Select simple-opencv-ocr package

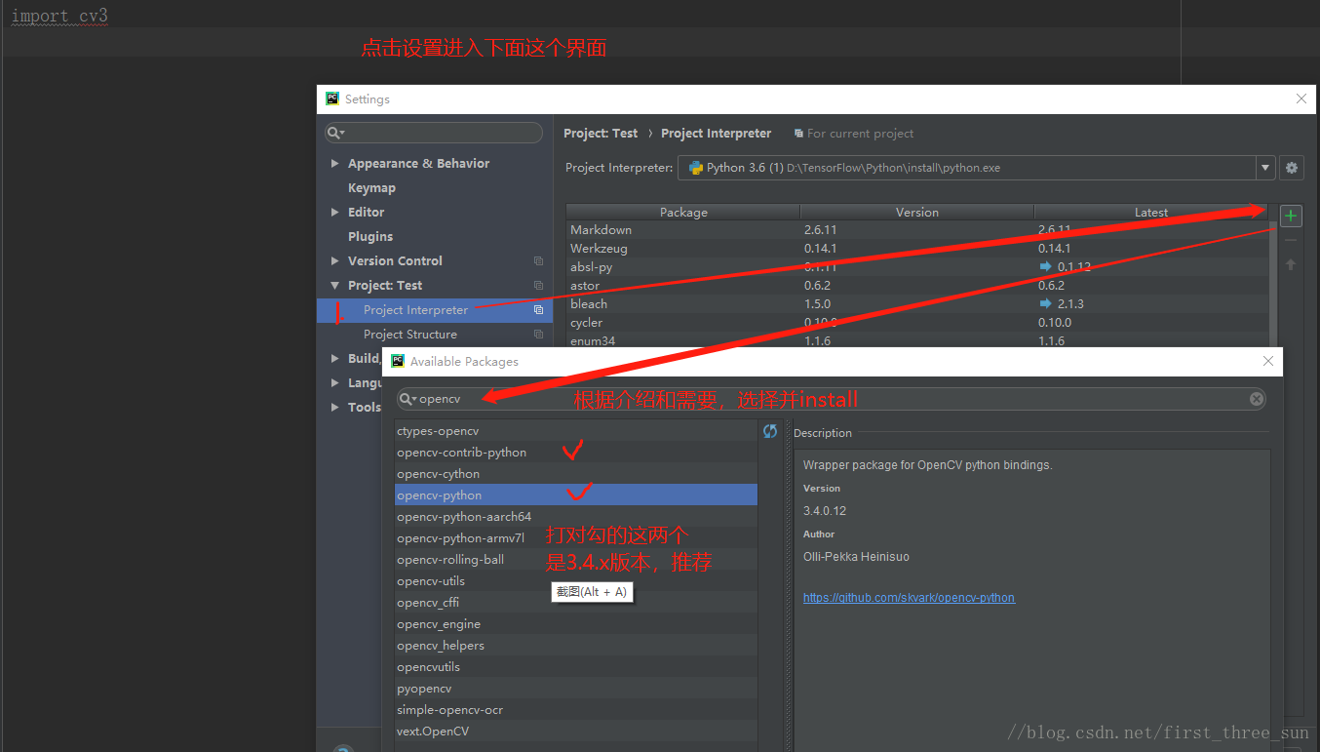tap(576, 710)
